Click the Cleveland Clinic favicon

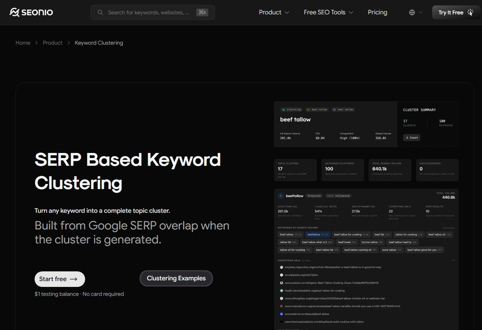pyautogui.click(x=281, y=290)
